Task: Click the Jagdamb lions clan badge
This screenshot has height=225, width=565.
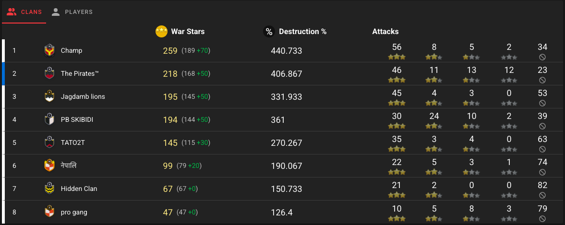Action: pyautogui.click(x=49, y=96)
